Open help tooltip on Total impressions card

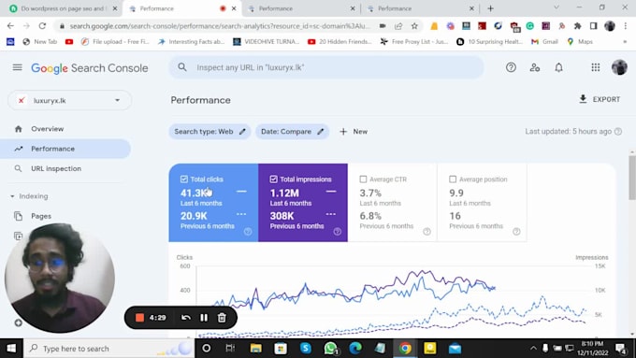(x=337, y=232)
